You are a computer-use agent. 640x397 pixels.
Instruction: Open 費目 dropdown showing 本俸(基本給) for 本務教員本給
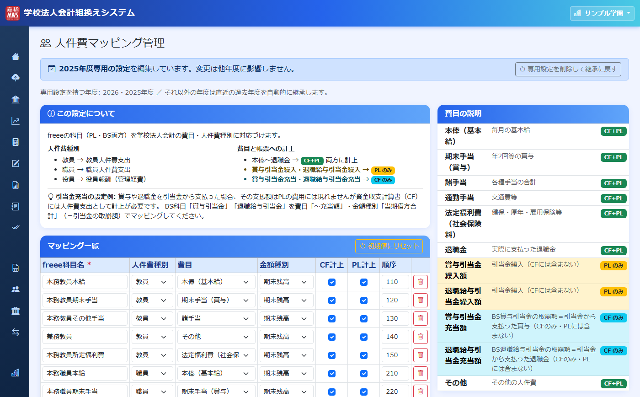(216, 282)
